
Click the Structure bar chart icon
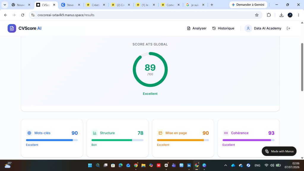(95, 133)
